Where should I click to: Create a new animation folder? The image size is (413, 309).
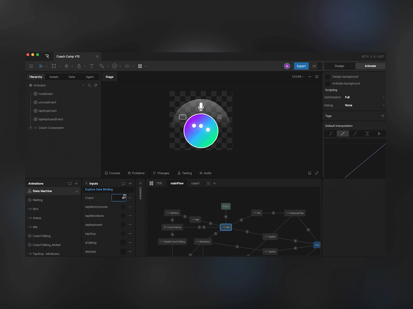pyautogui.click(x=70, y=183)
